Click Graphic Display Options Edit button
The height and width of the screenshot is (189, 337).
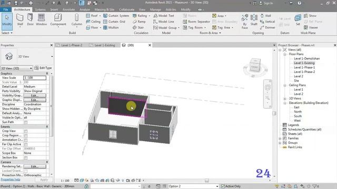[35, 100]
